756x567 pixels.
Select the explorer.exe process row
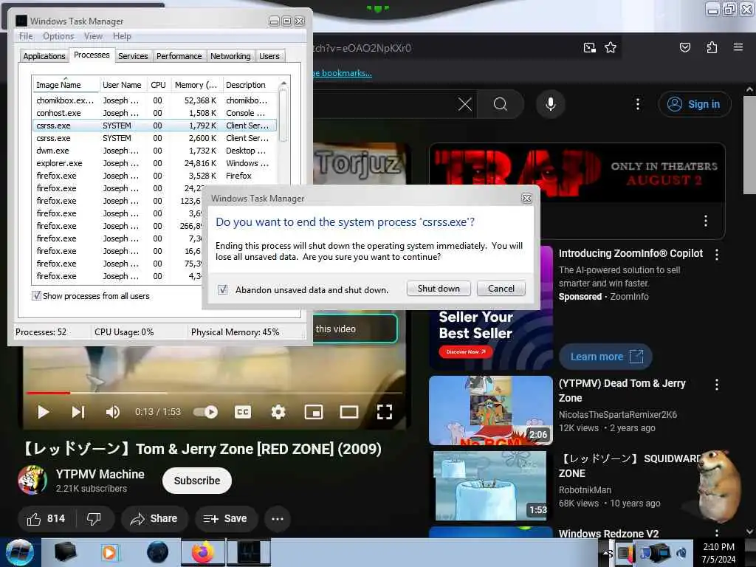coord(154,163)
